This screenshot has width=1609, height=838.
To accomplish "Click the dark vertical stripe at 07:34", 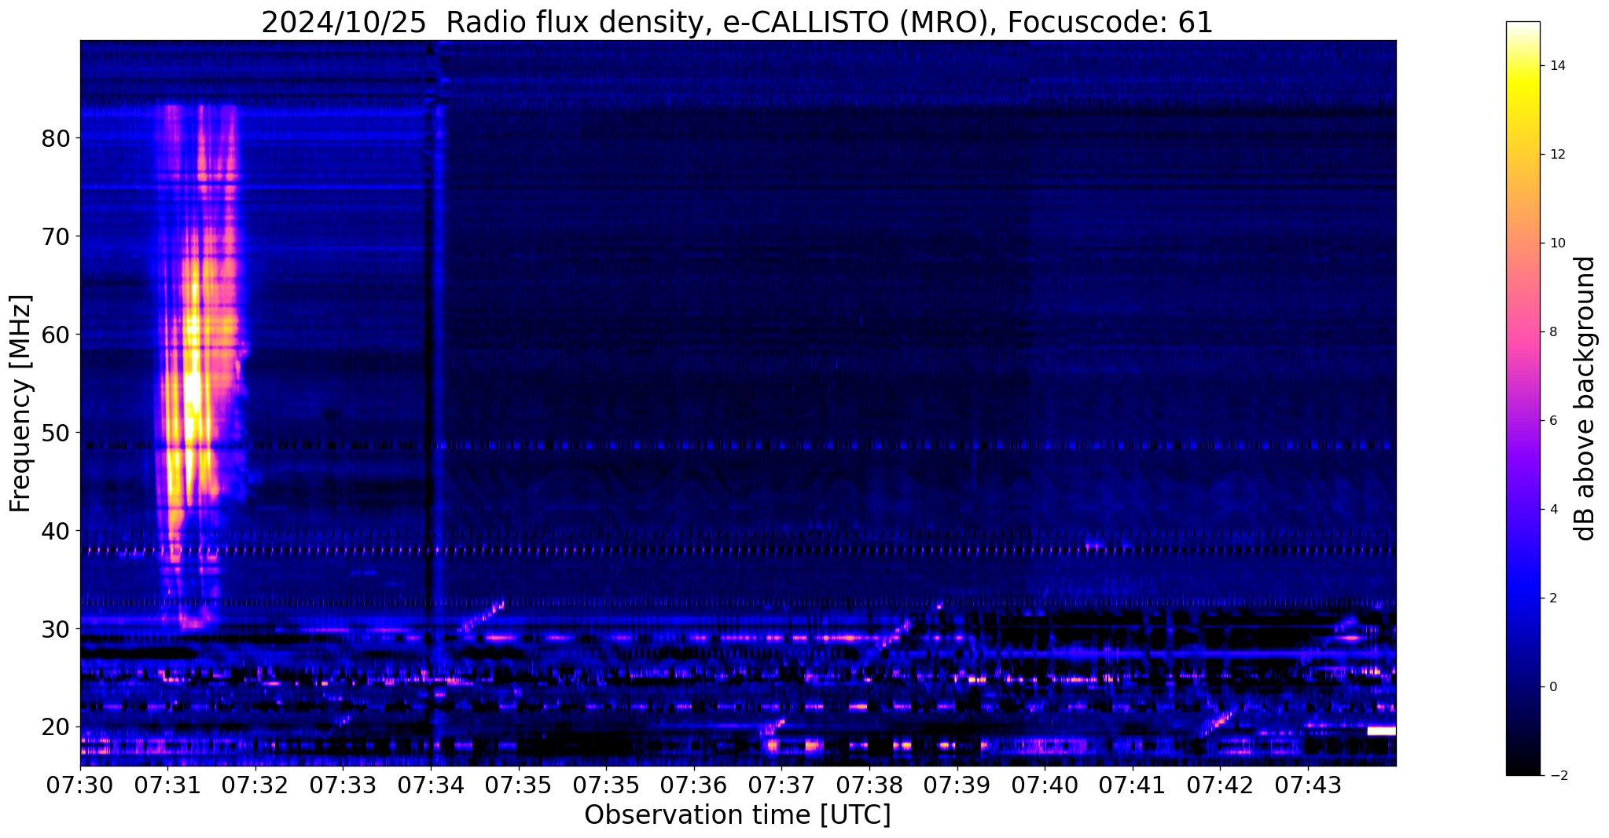I will 429,402.
